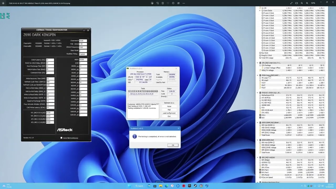This screenshot has width=336, height=189.
Task: Click the zoom out magnifier icon
Action: 302,3
